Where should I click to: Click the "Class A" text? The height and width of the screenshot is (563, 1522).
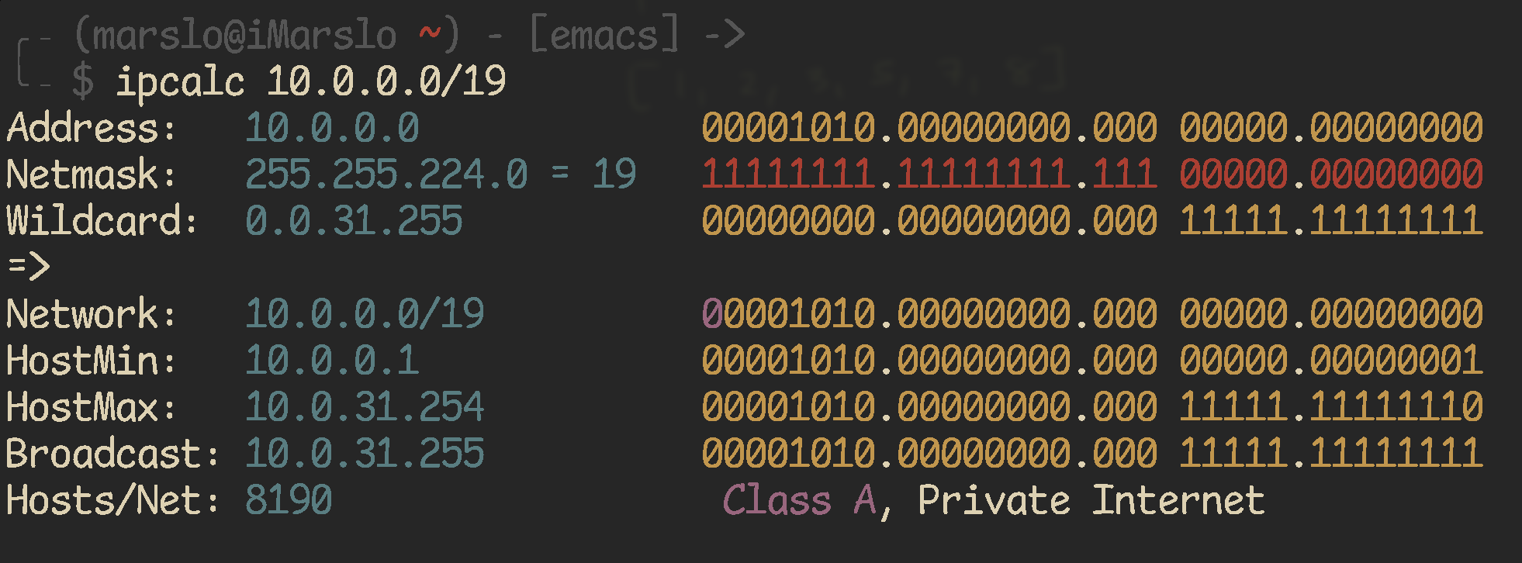(x=801, y=500)
